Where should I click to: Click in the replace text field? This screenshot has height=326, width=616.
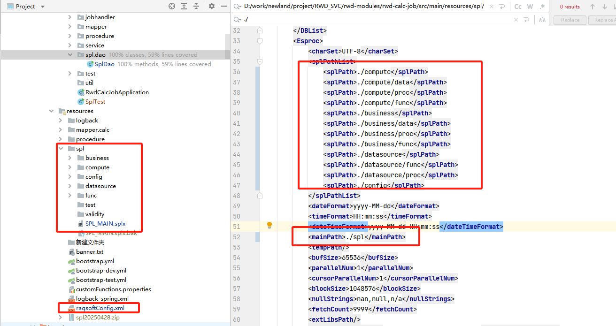coord(376,20)
